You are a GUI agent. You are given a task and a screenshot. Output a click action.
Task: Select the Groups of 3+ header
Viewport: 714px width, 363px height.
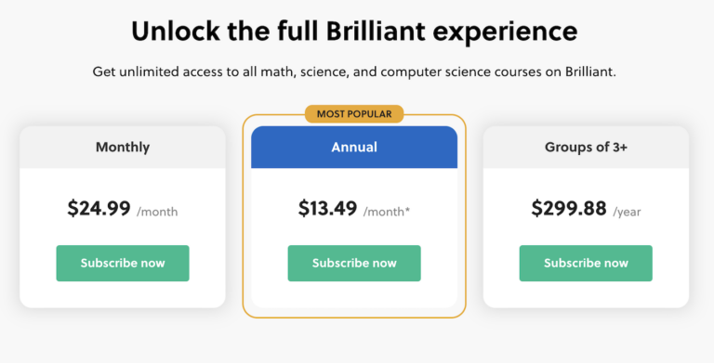[x=586, y=148]
